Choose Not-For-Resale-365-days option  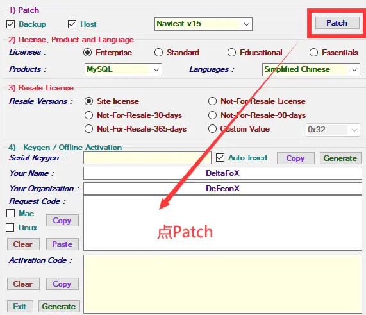[88, 129]
